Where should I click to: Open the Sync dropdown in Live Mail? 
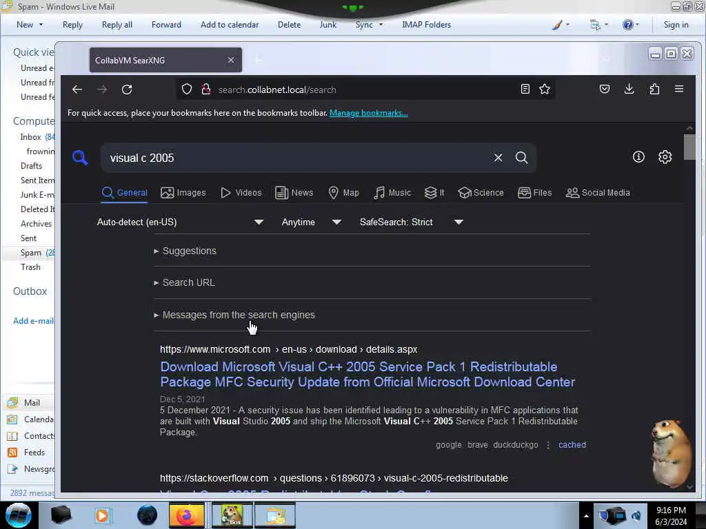pos(370,25)
